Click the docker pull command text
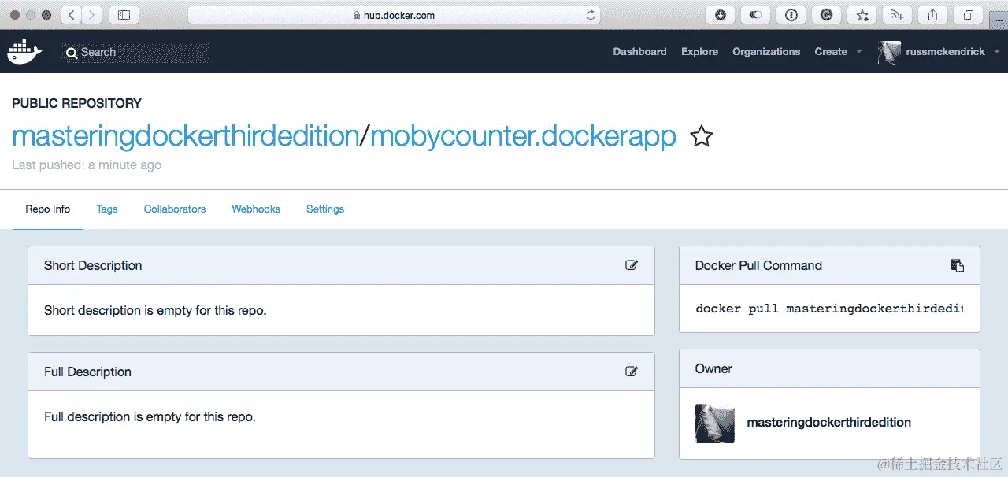1008x477 pixels. point(829,309)
